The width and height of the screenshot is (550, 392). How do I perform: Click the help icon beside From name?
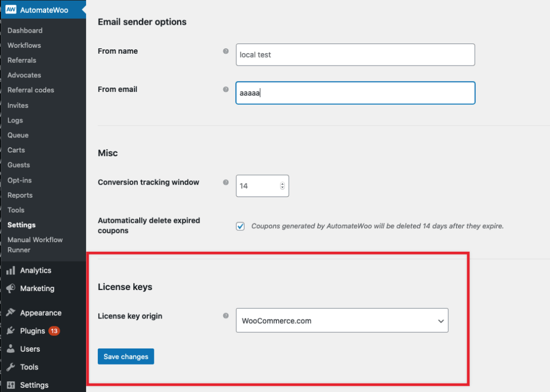225,52
